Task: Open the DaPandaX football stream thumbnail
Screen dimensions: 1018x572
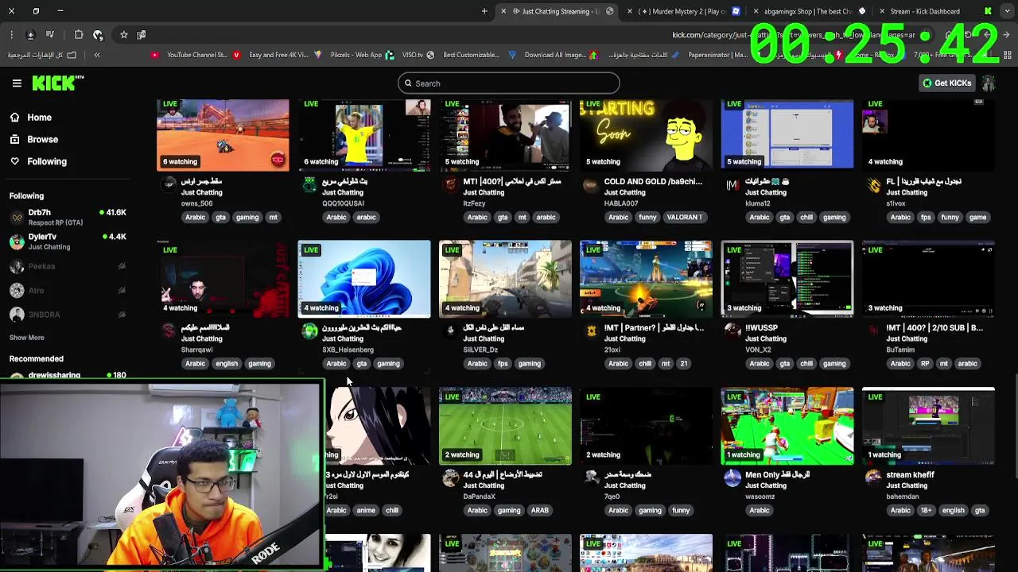Action: pyautogui.click(x=505, y=426)
